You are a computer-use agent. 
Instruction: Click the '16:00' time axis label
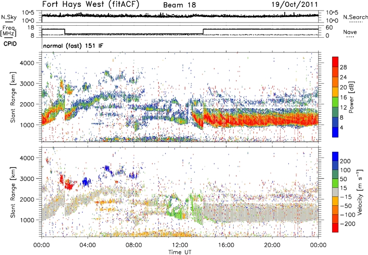(226, 245)
